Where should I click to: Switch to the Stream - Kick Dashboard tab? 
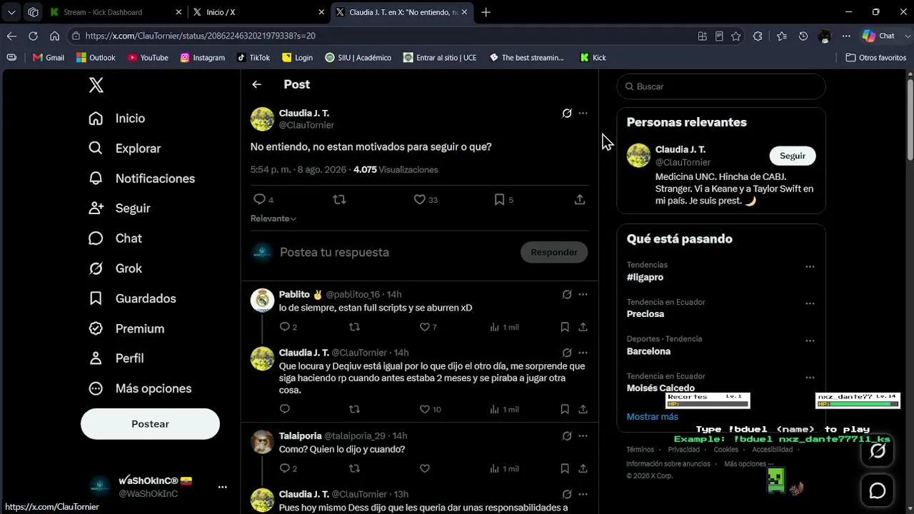[115, 12]
